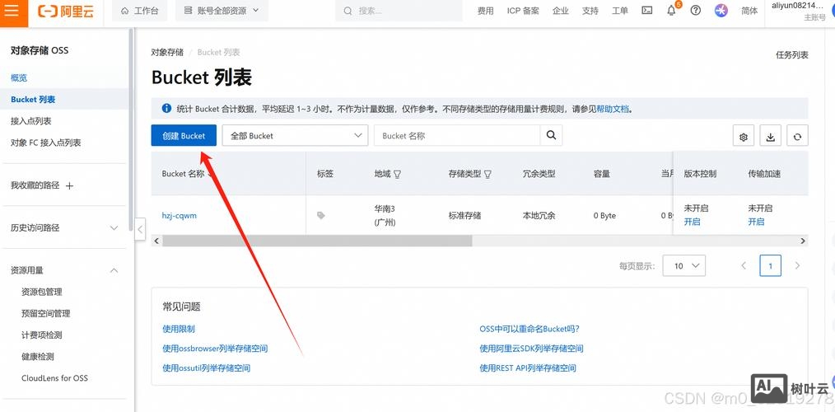Viewport: 835px width, 412px height.
Task: Open OSS中可以重命名Bucket吗 link
Action: 529,329
